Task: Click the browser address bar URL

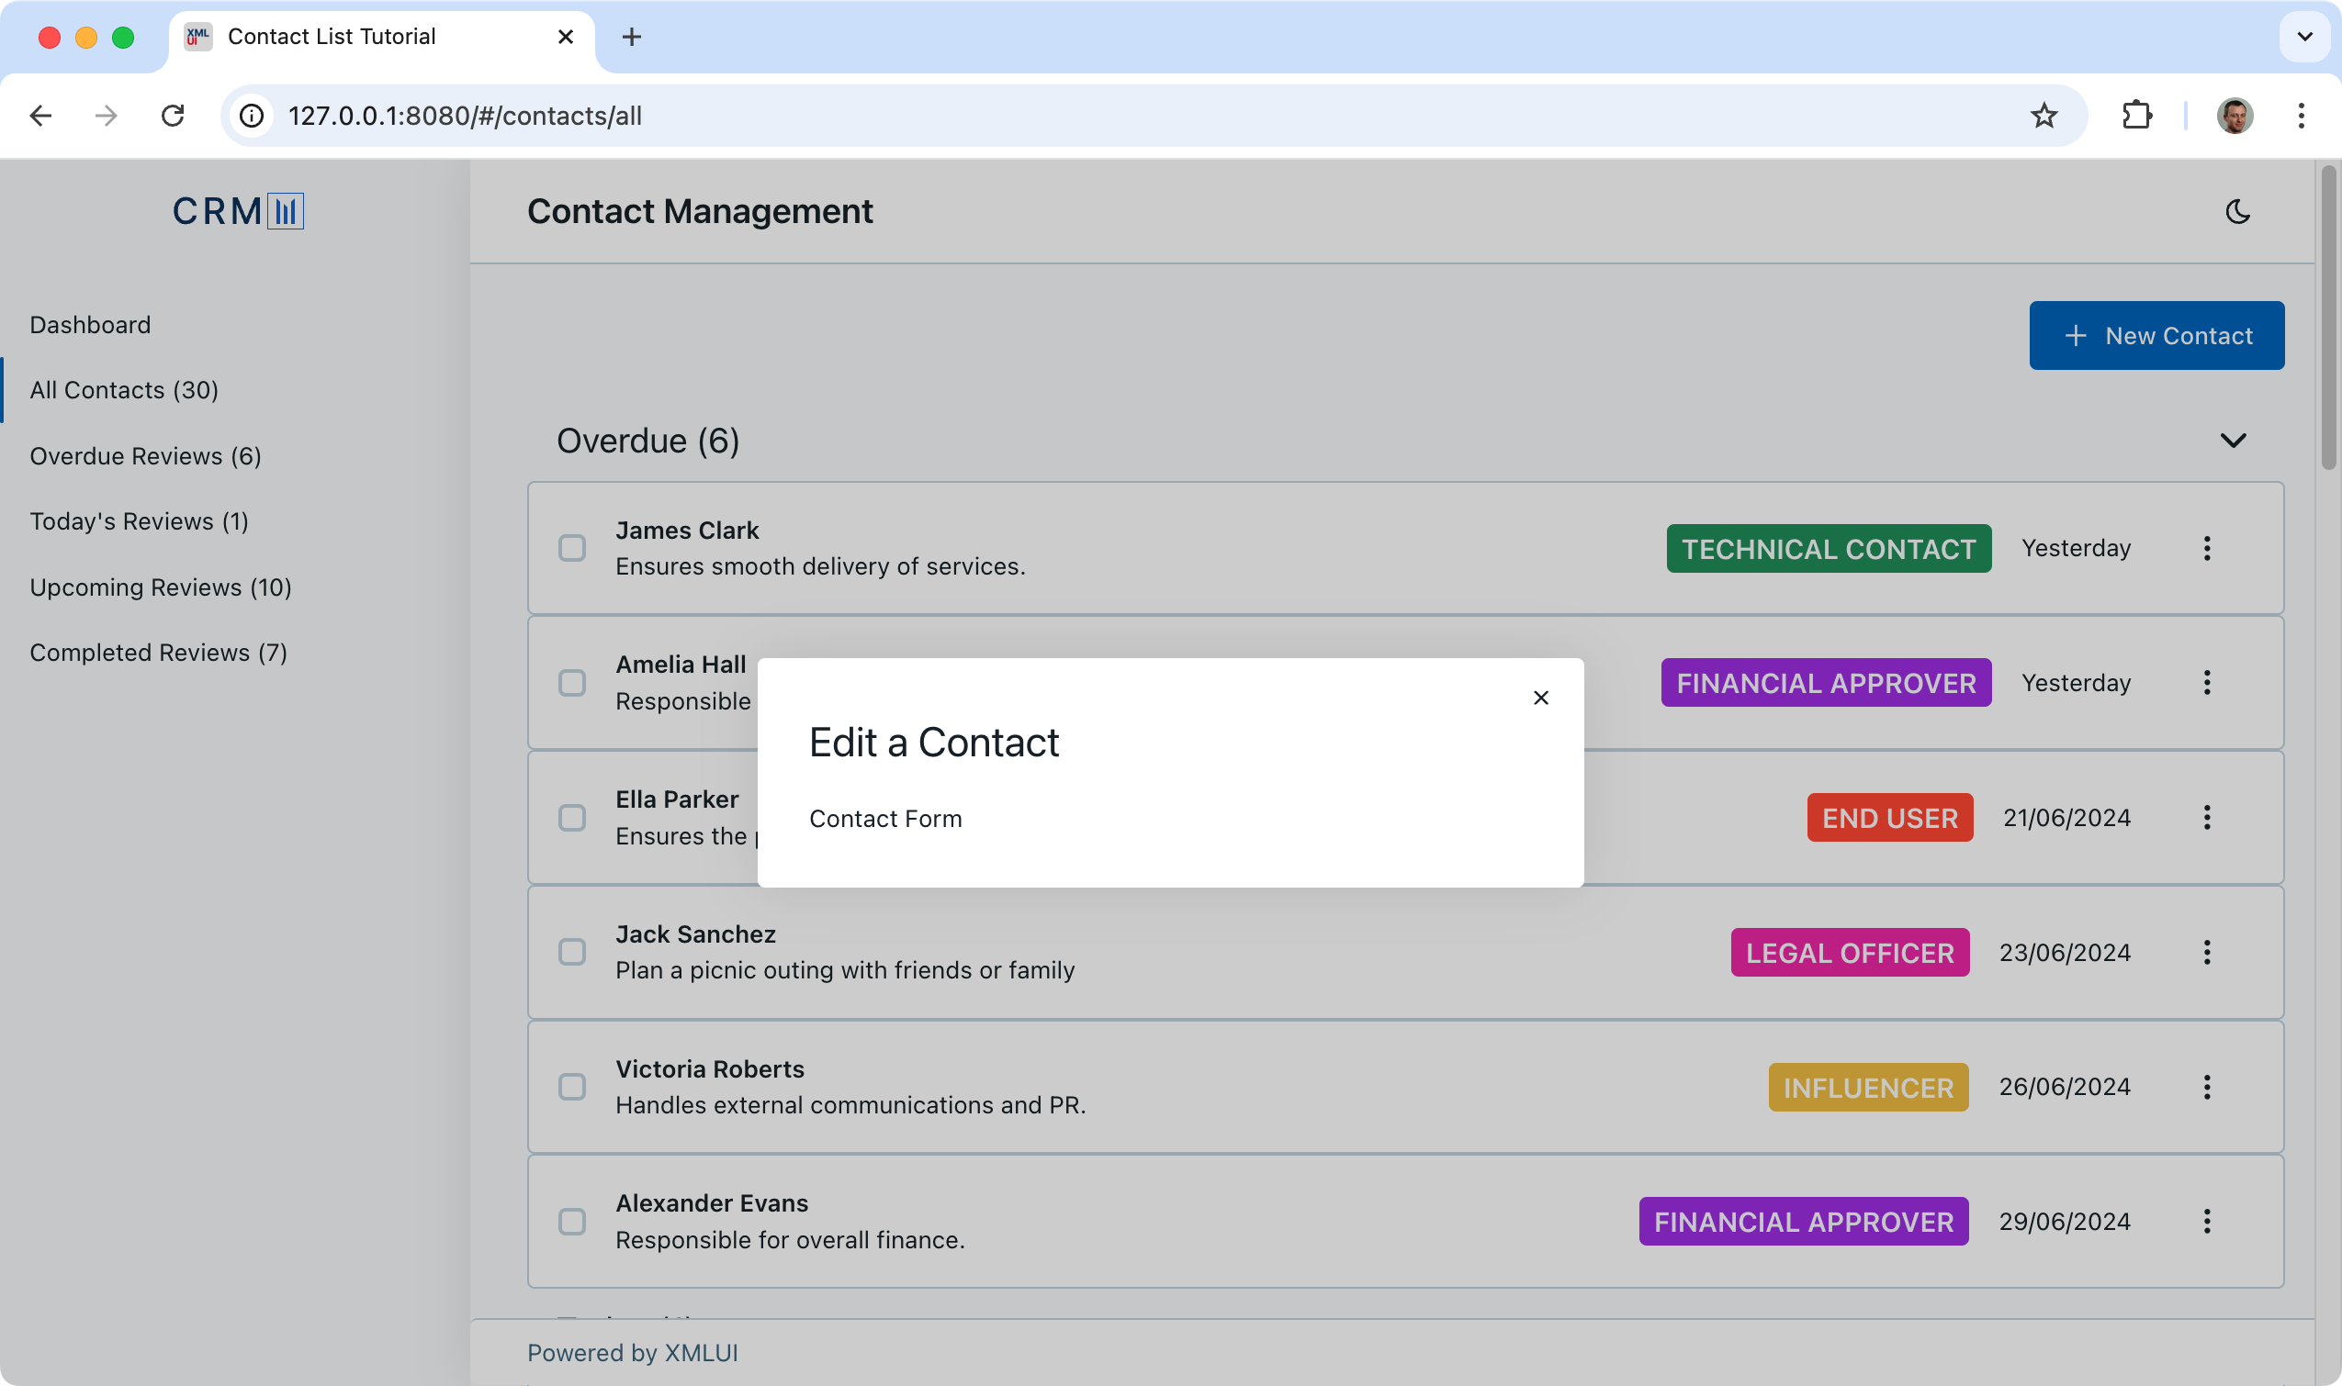Action: click(465, 116)
